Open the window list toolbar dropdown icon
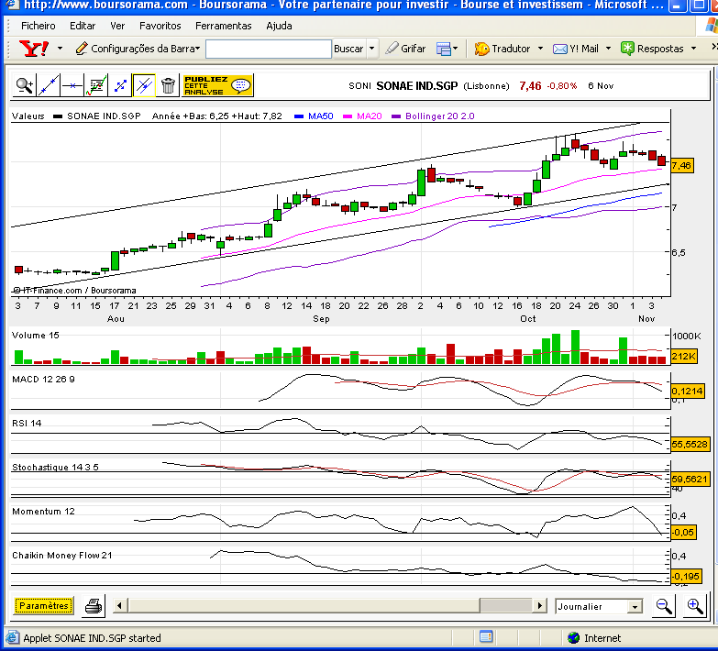The image size is (718, 651). pyautogui.click(x=447, y=49)
